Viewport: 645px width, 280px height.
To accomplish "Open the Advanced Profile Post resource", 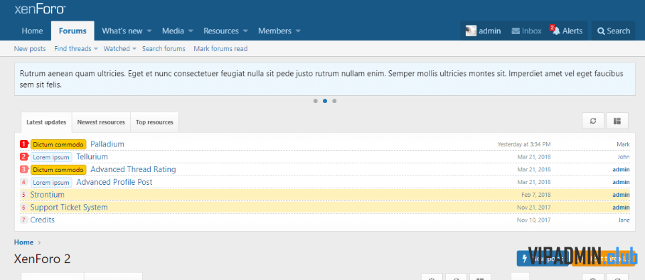I will (x=114, y=182).
